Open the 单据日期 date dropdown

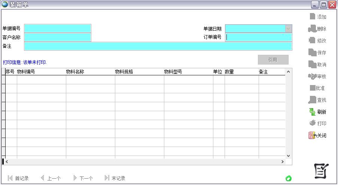(x=288, y=29)
